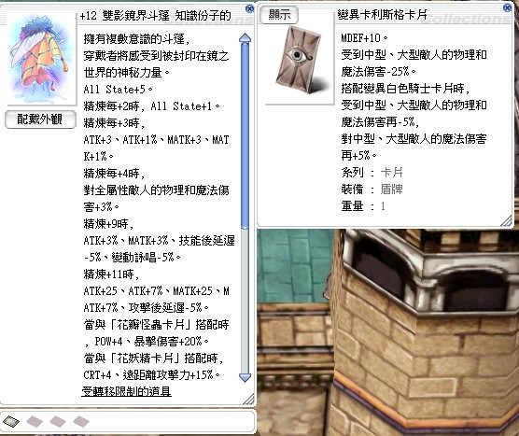The width and height of the screenshot is (519, 436).
Task: Close the 變異卡利斯格卡片 window
Action: coord(507,7)
